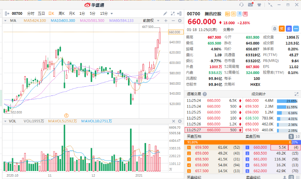The height and width of the screenshot is (179, 301).
Task: Open customer service headset icon
Action: (x=241, y=5)
